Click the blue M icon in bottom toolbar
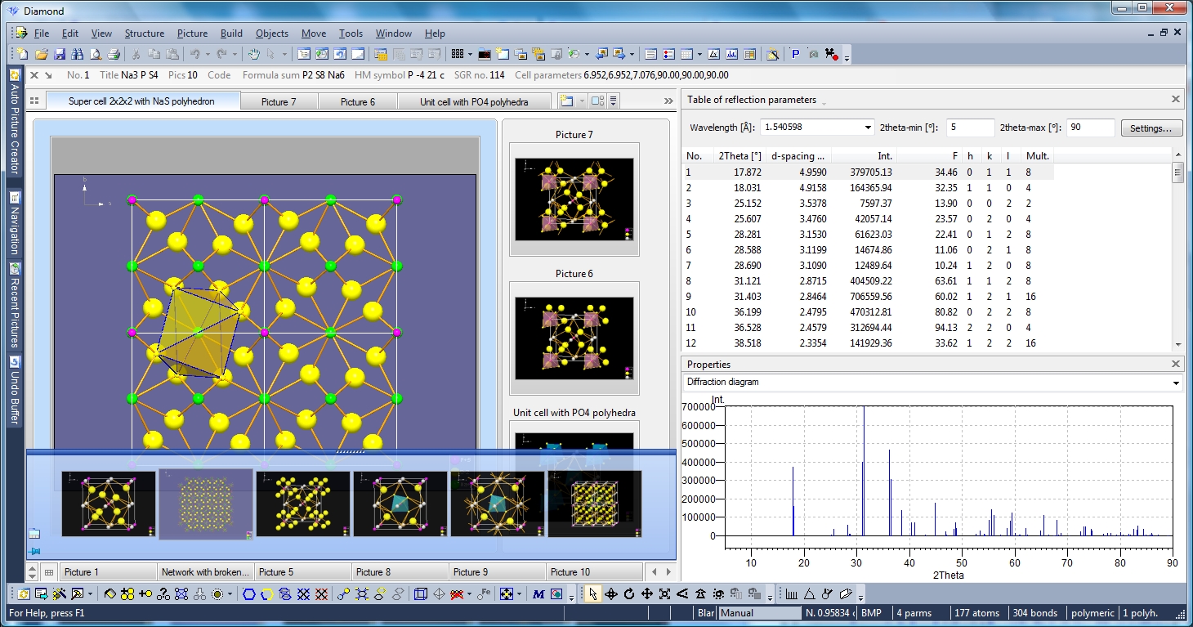Screen dimensions: 1193x627 click(538, 594)
